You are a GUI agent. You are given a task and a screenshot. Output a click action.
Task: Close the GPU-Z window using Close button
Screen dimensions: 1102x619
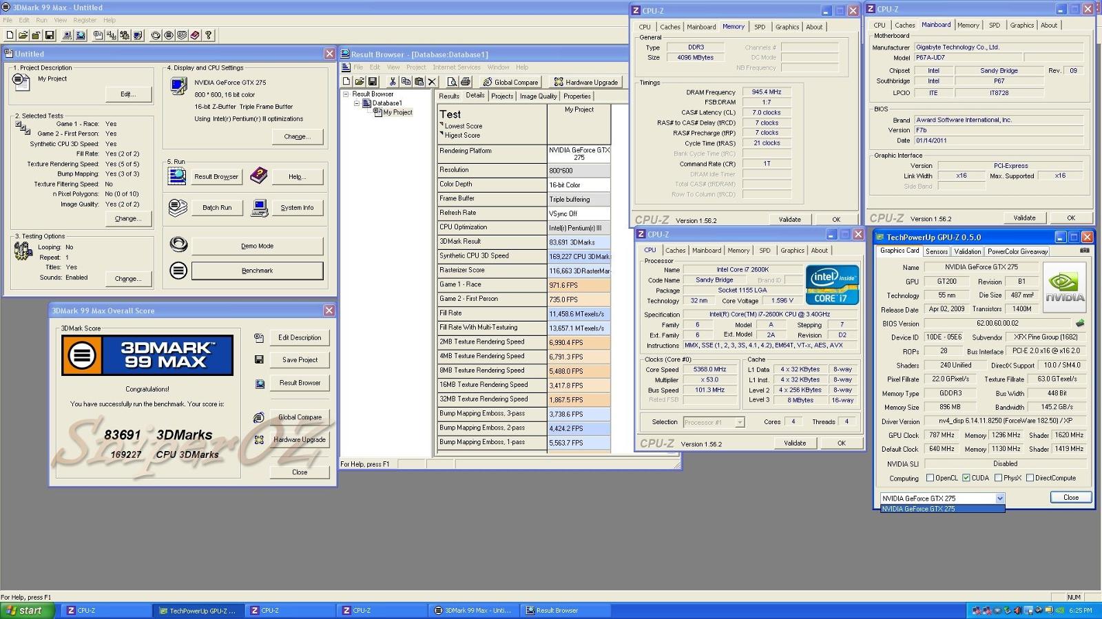[x=1071, y=497]
